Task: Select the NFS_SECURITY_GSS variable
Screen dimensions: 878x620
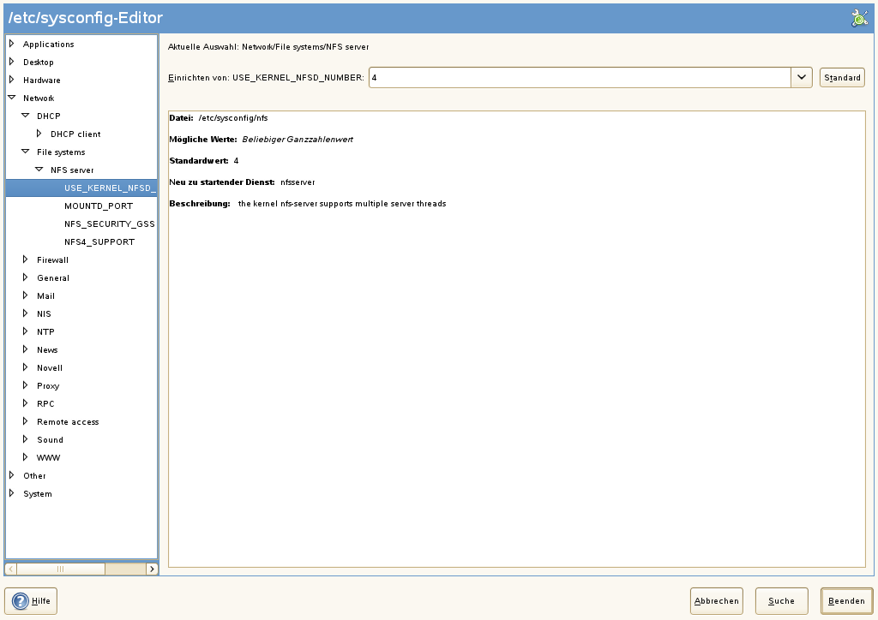Action: pyautogui.click(x=109, y=224)
